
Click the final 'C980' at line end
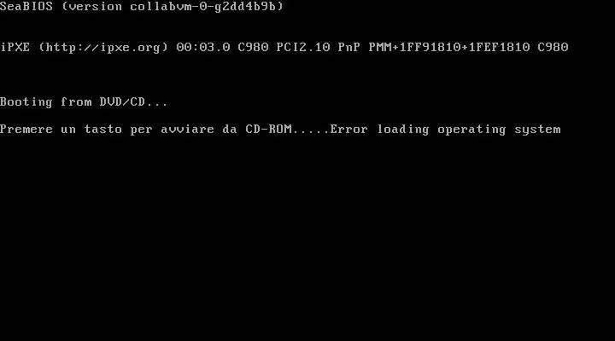click(x=553, y=47)
